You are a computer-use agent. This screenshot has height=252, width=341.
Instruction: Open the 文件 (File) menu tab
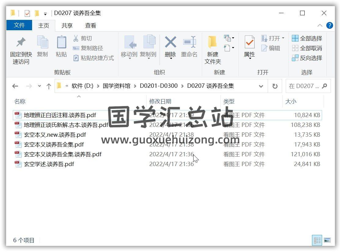point(19,25)
